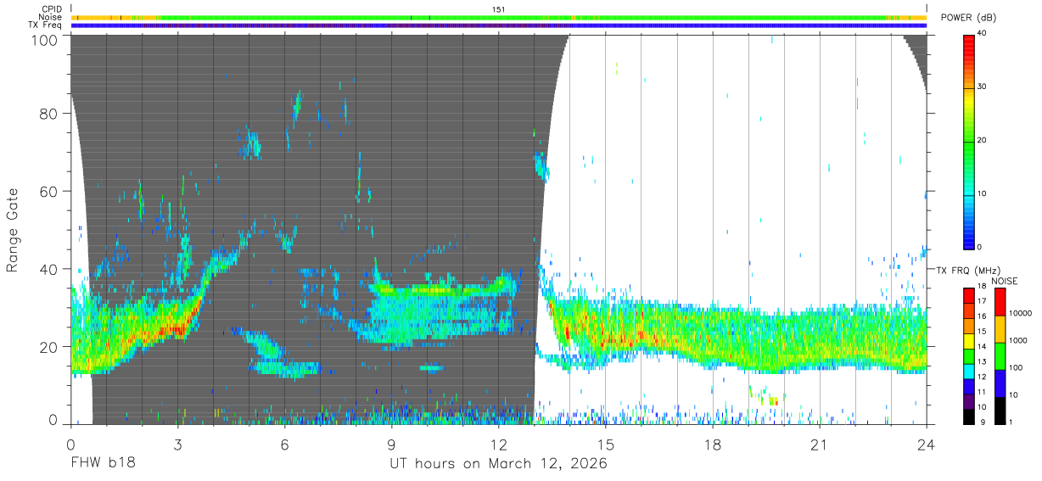The width and height of the screenshot is (1042, 481).
Task: Click the TX FRQ (MHz) color bar
Action: coord(969,355)
